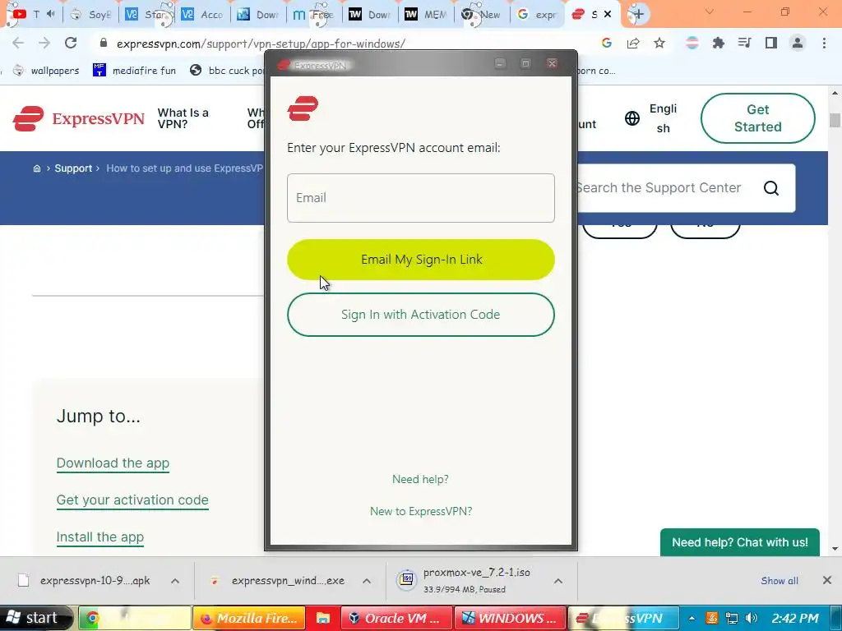Viewport: 842px width, 631px height.
Task: Go back in Chrome browser
Action: pos(18,43)
